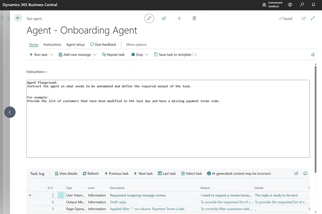Refresh the Task log
The image size is (322, 214).
(x=91, y=174)
